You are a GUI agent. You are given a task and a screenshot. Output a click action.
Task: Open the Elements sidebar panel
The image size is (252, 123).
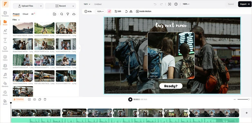[x=5, y=84]
